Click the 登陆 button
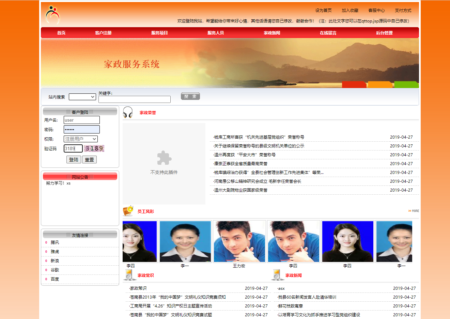The width and height of the screenshot is (450, 319). click(74, 159)
